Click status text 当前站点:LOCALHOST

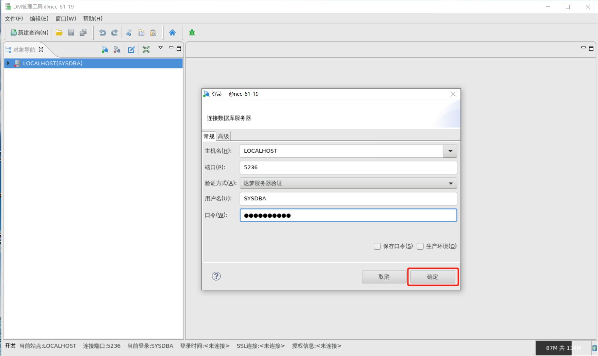pos(48,346)
